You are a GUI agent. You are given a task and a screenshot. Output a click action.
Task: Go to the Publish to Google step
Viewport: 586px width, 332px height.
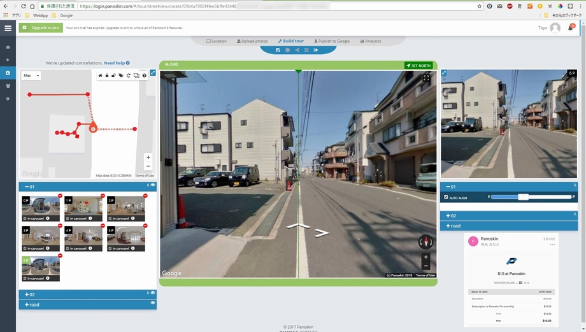coord(332,41)
